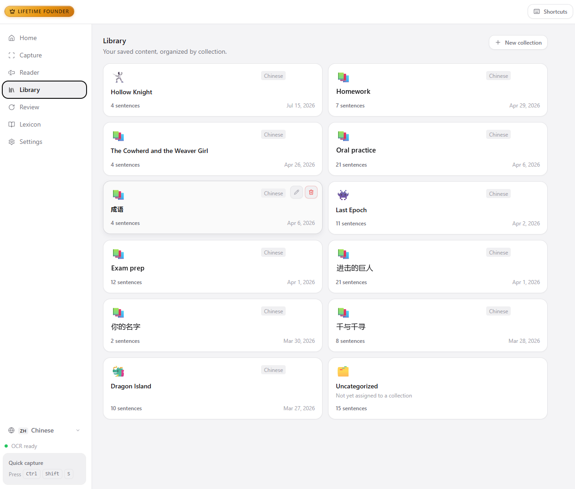575x489 pixels.
Task: Click the Chinese tag on Exam prep card
Action: coord(273,252)
